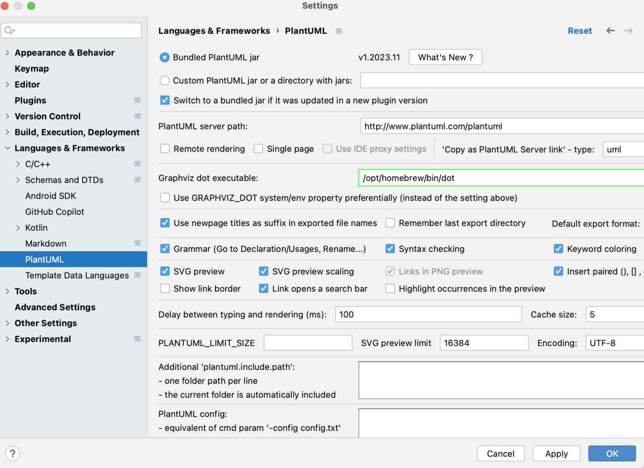The height and width of the screenshot is (468, 644).
Task: Click the project icon beside the Experimental row
Action: (137, 339)
